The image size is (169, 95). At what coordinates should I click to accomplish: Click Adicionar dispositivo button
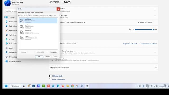[145, 22]
